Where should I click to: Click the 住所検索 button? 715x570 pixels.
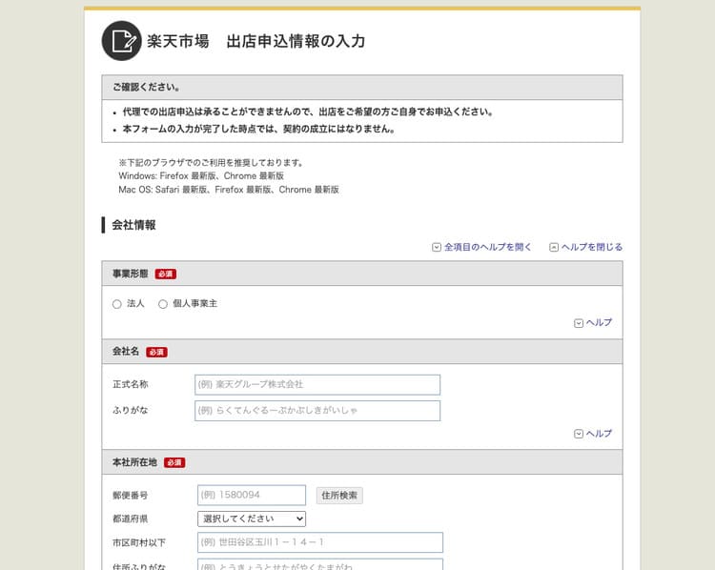pos(339,496)
